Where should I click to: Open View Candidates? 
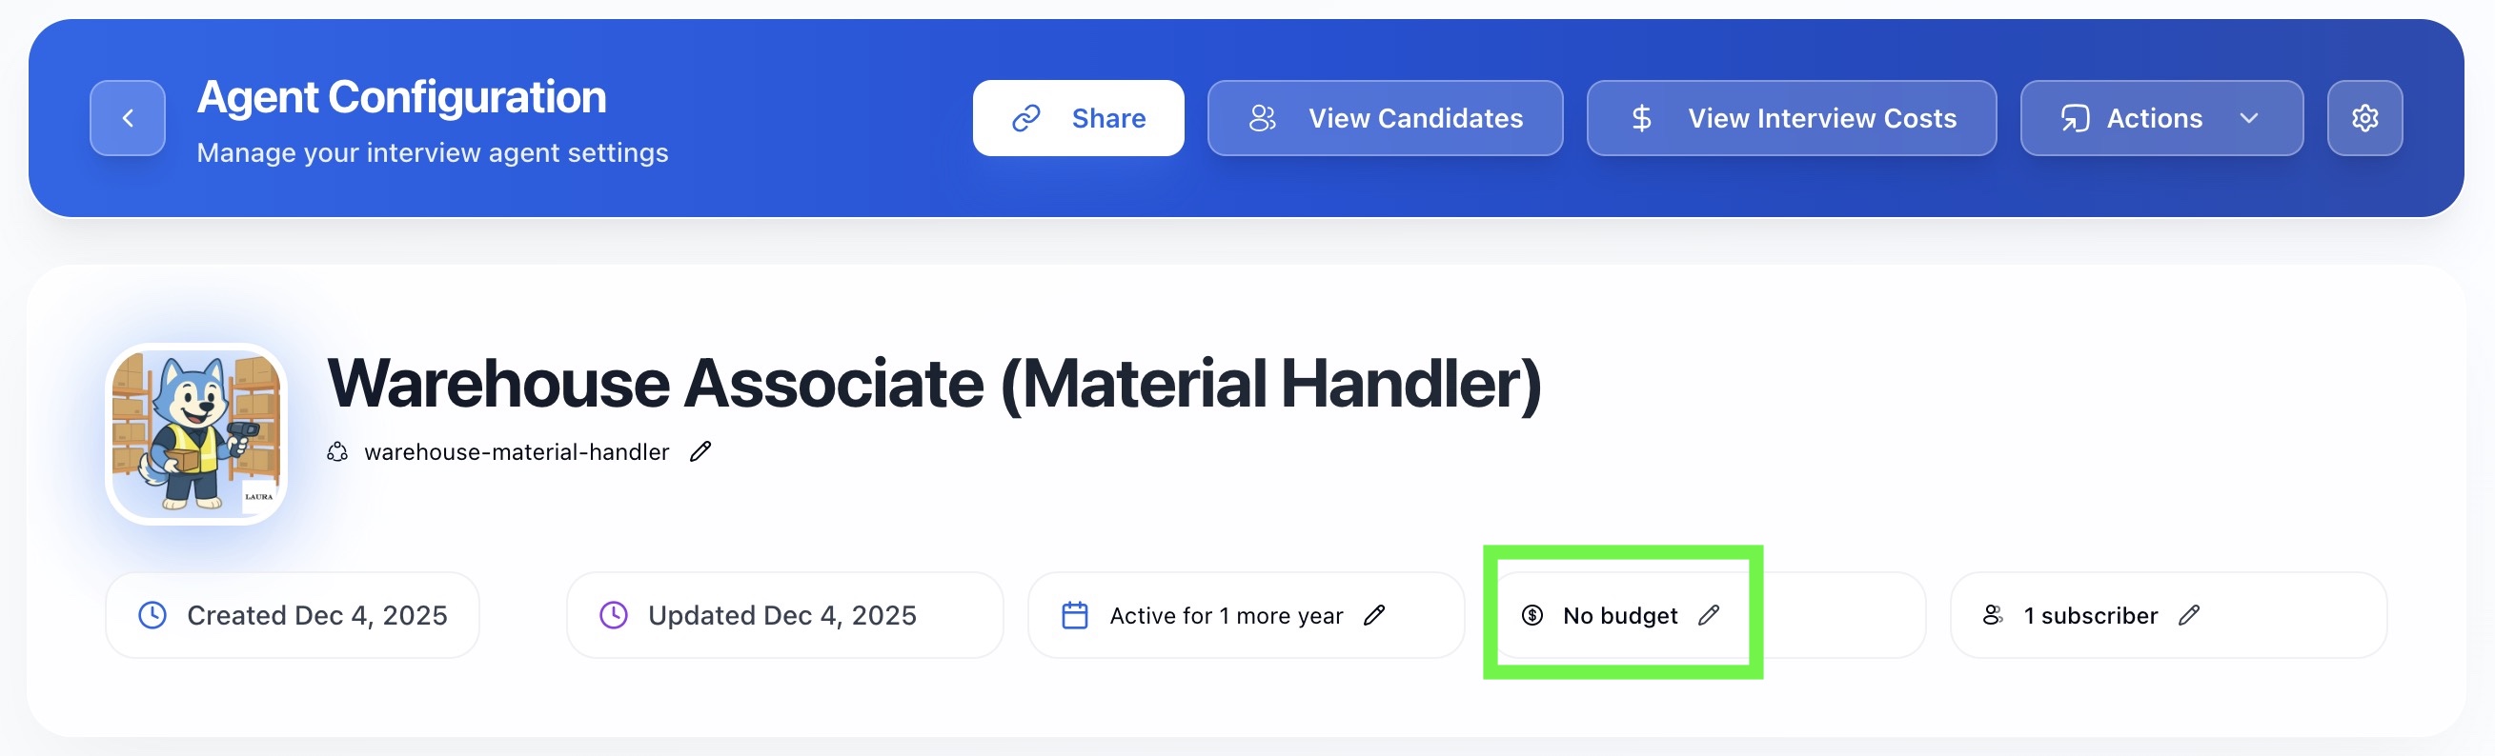tap(1384, 118)
